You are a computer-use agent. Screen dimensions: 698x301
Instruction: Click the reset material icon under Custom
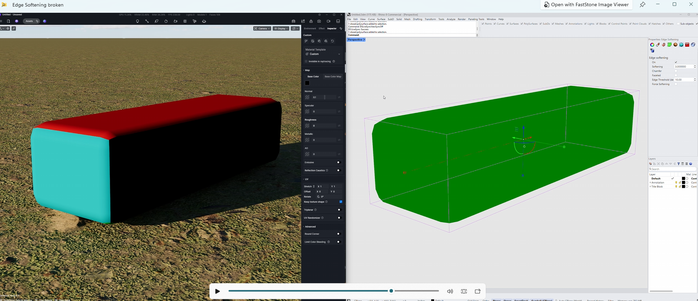[x=333, y=41]
